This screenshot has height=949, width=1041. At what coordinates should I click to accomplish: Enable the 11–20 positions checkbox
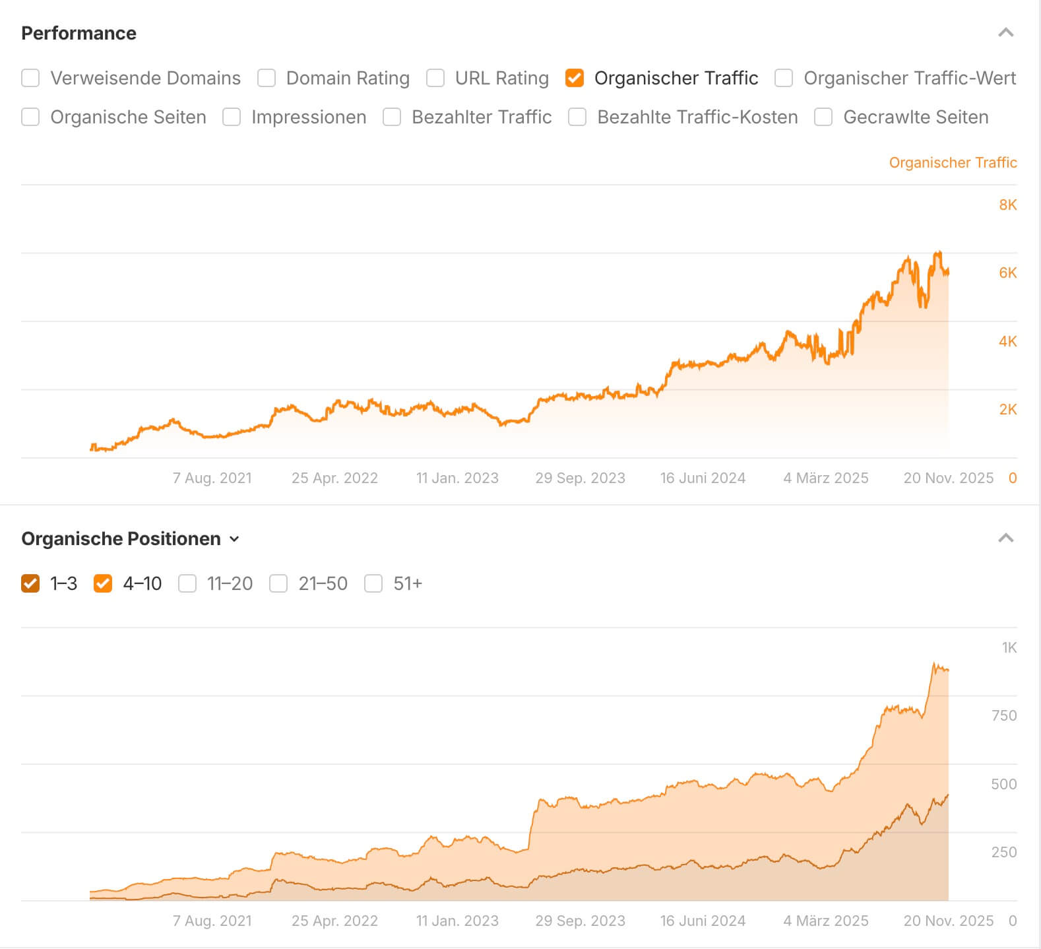point(187,583)
